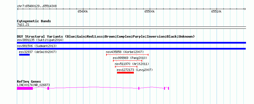
Task: Open the esv32937 (deSmith2007) label
Action: tap(38, 52)
